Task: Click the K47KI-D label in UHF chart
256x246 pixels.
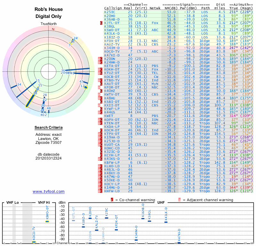Action: coord(179,235)
